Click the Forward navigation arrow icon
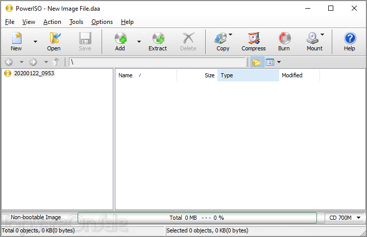 click(x=33, y=62)
